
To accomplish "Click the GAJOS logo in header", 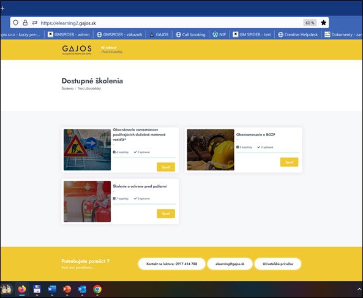I will (77, 50).
